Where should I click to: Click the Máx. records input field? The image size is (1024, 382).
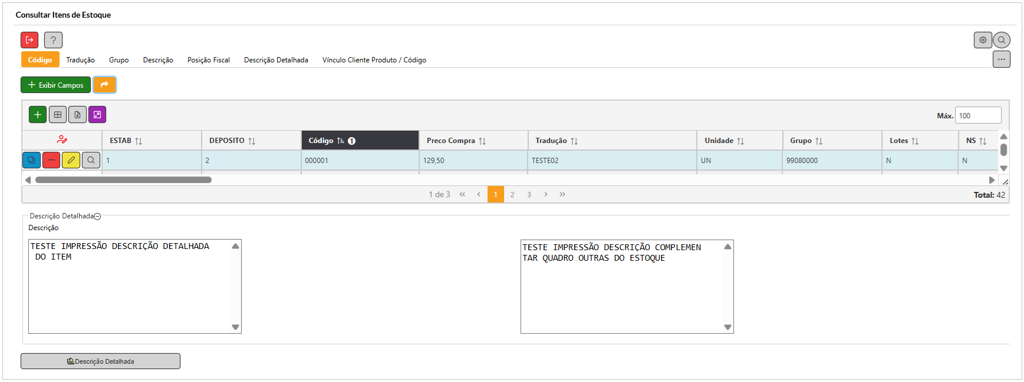coord(977,115)
